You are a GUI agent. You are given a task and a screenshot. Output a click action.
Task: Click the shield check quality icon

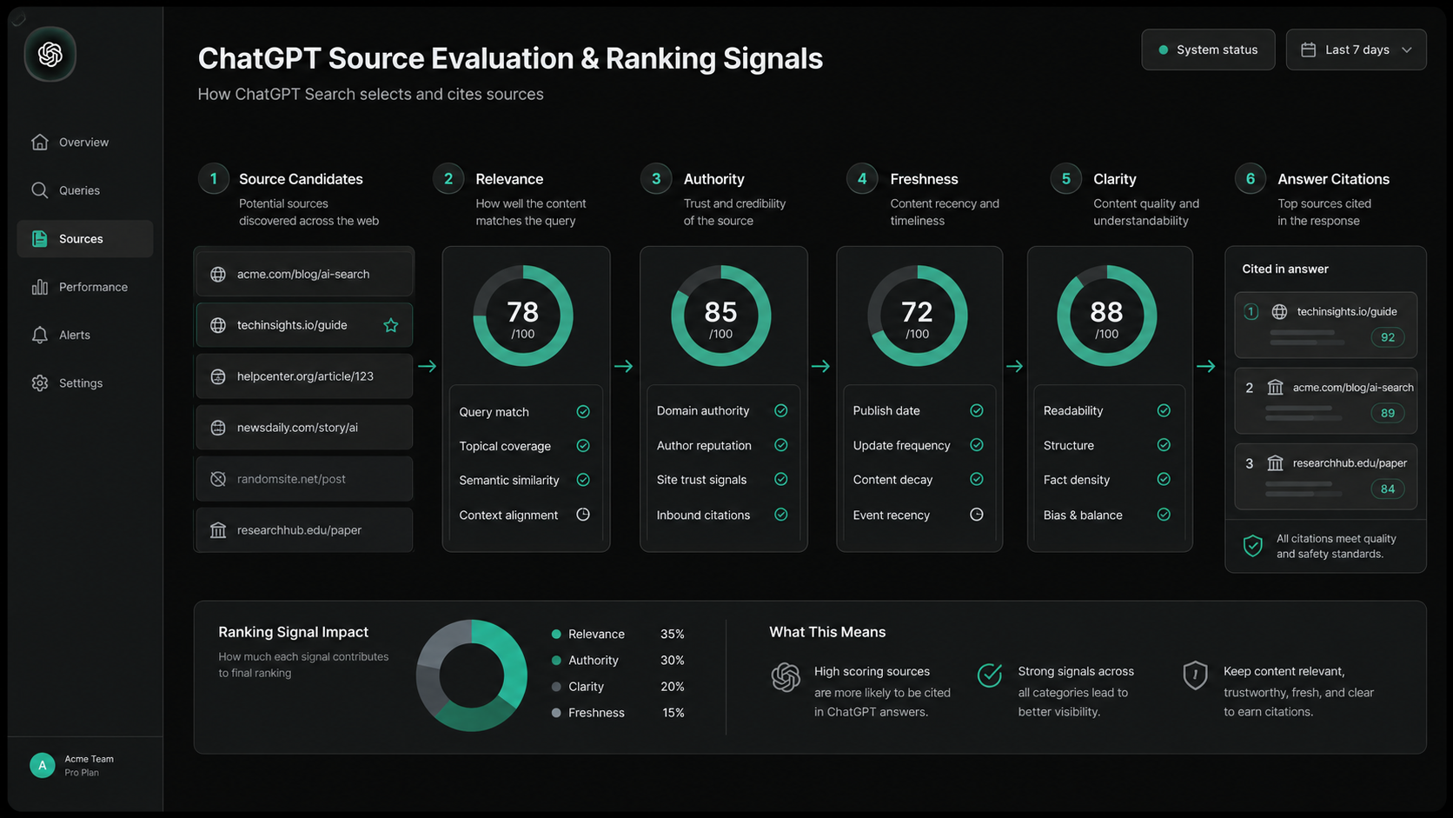click(x=1252, y=546)
